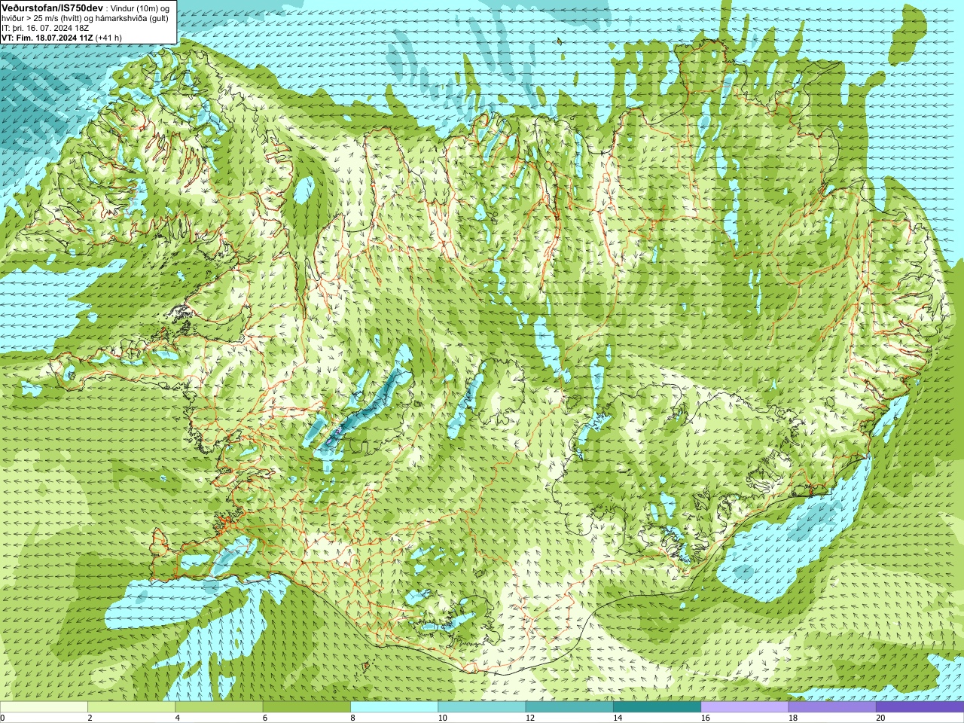964x723 pixels.
Task: Choose the 6–8 darker green legend swatch
Action: tap(307, 707)
